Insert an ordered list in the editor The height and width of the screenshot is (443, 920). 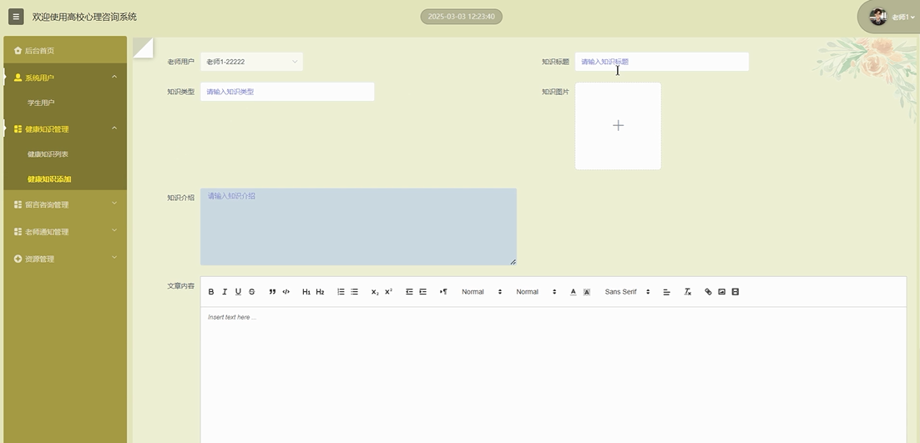pyautogui.click(x=341, y=292)
